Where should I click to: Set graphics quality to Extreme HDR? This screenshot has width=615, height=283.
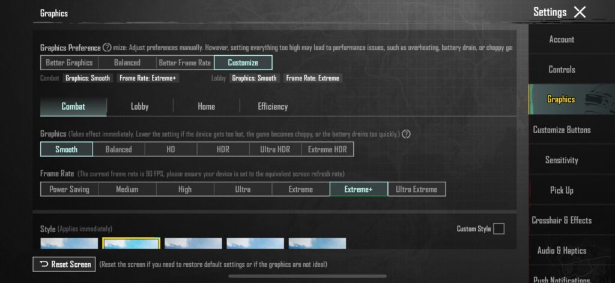point(327,149)
